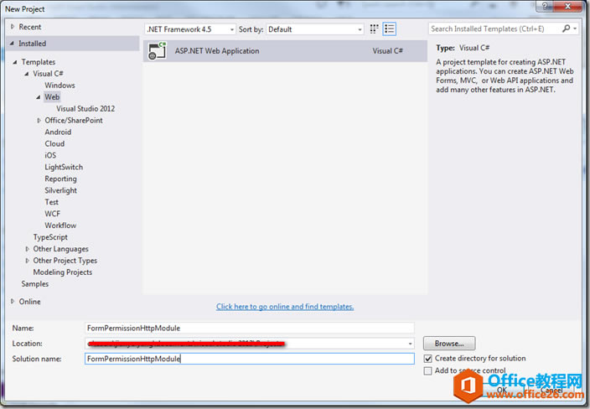Image resolution: width=590 pixels, height=409 pixels.
Task: Select the ASP.NET Web Application template
Action: click(x=285, y=51)
